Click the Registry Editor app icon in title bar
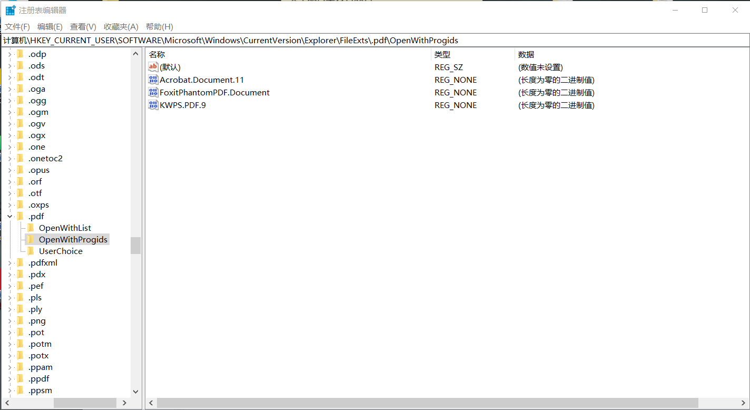Screen dimensions: 750x410 pyautogui.click(x=11, y=10)
